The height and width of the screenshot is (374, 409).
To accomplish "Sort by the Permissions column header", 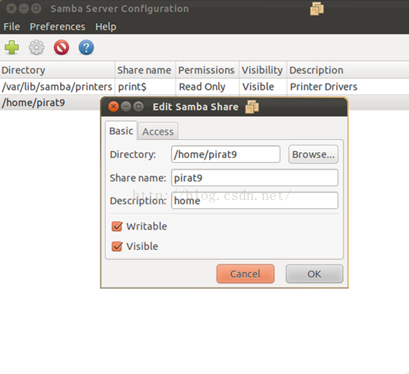I will coord(208,70).
